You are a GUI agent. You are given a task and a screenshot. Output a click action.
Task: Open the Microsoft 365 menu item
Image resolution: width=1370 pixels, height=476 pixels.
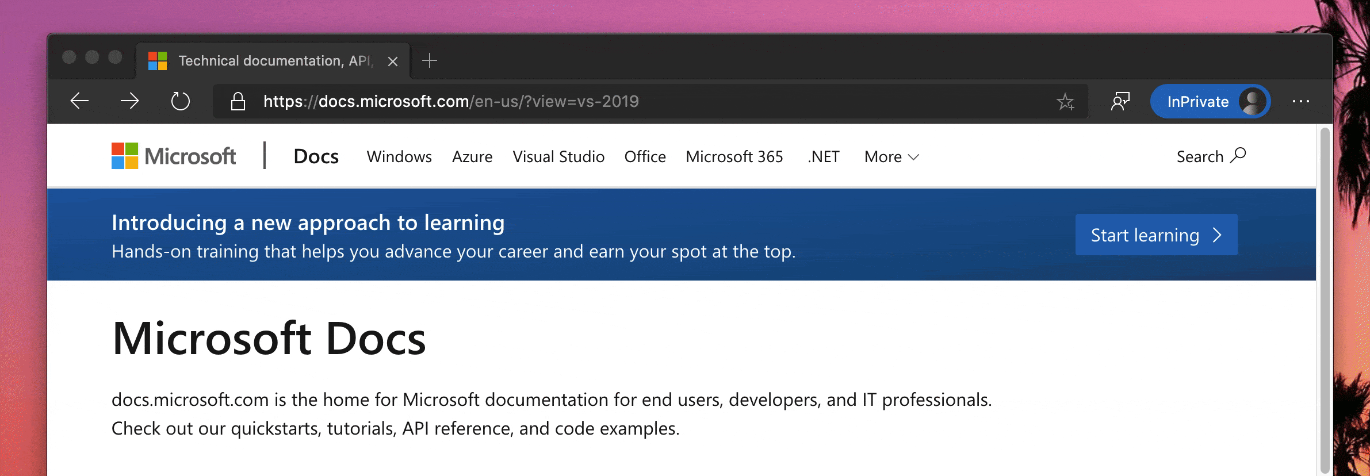734,156
